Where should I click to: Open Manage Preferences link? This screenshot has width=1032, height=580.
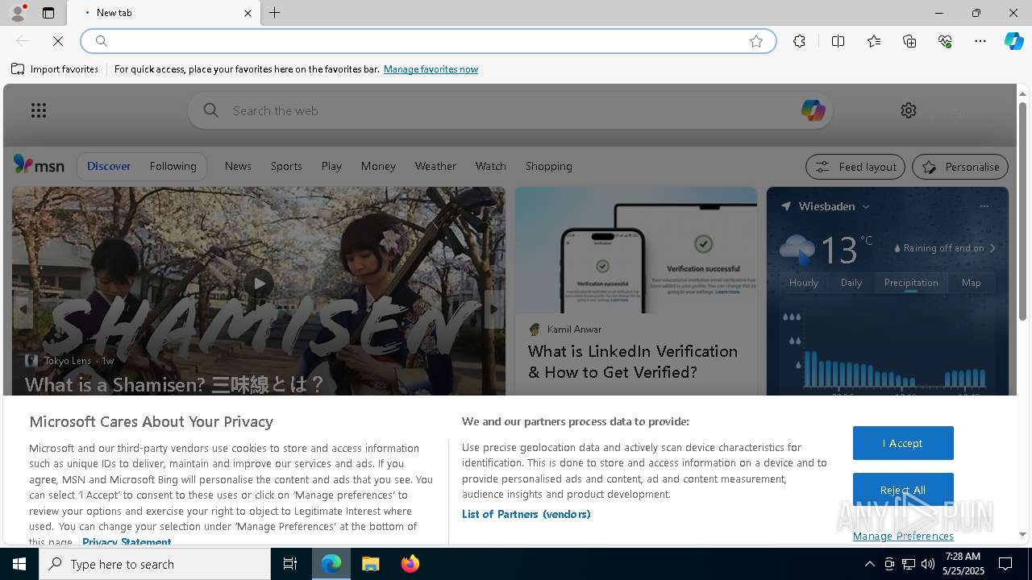(903, 536)
